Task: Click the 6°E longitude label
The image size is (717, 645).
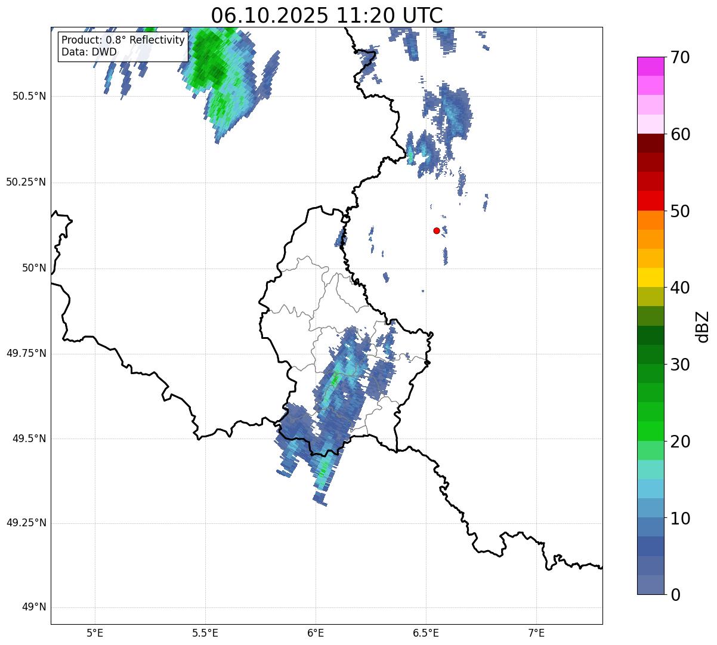Action: point(316,632)
